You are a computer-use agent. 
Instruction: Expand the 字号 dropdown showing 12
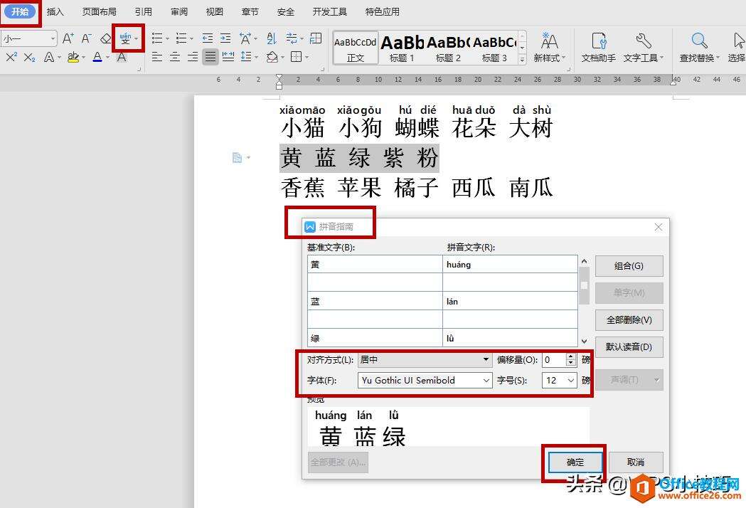point(570,380)
